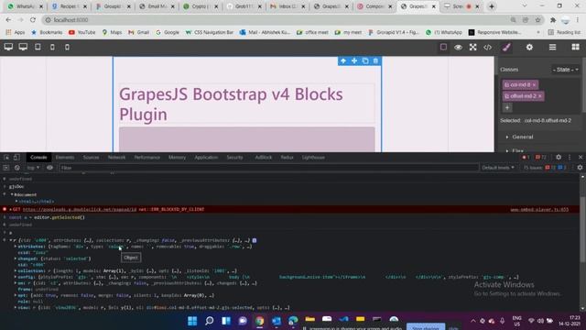
Task: Clear the console with the clear icon
Action: 16,168
